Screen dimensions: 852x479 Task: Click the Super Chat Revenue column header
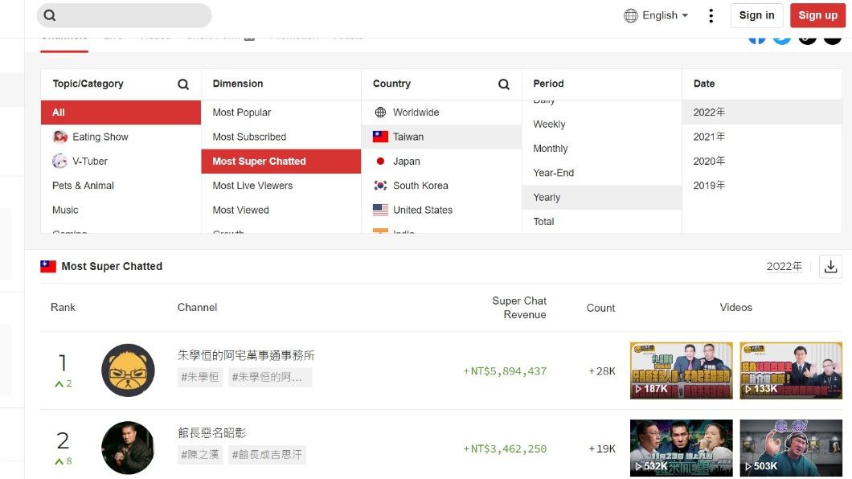[x=519, y=307]
